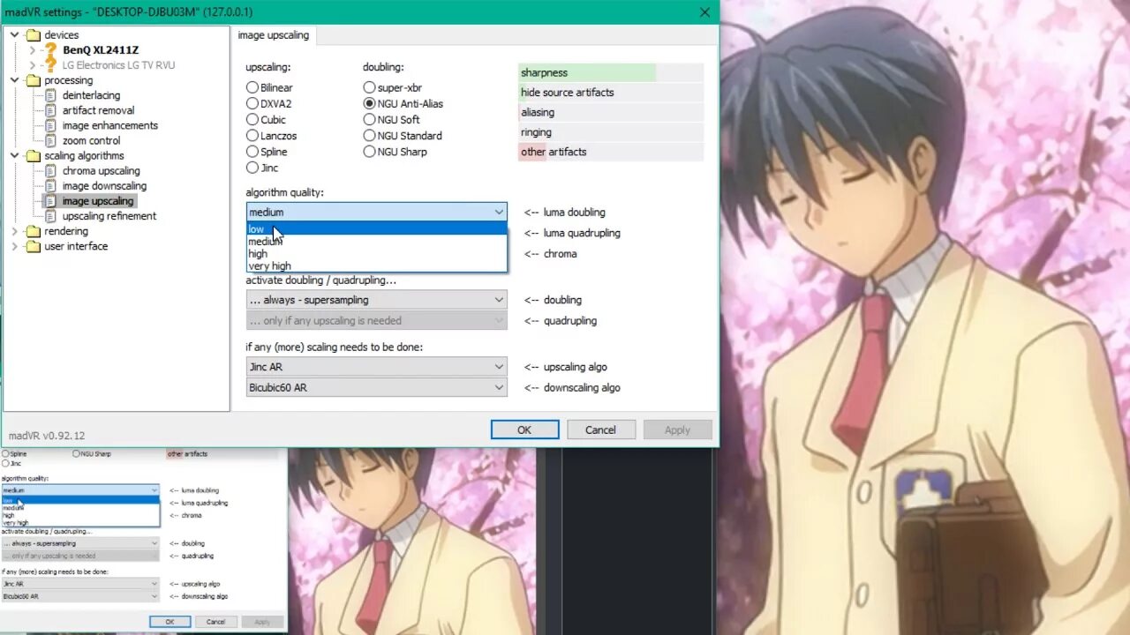Click the hide source artifacts bar
Image resolution: width=1130 pixels, height=635 pixels.
click(611, 92)
